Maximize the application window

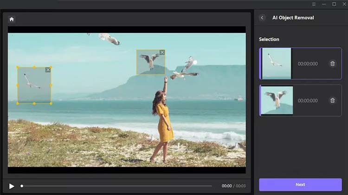334,4
